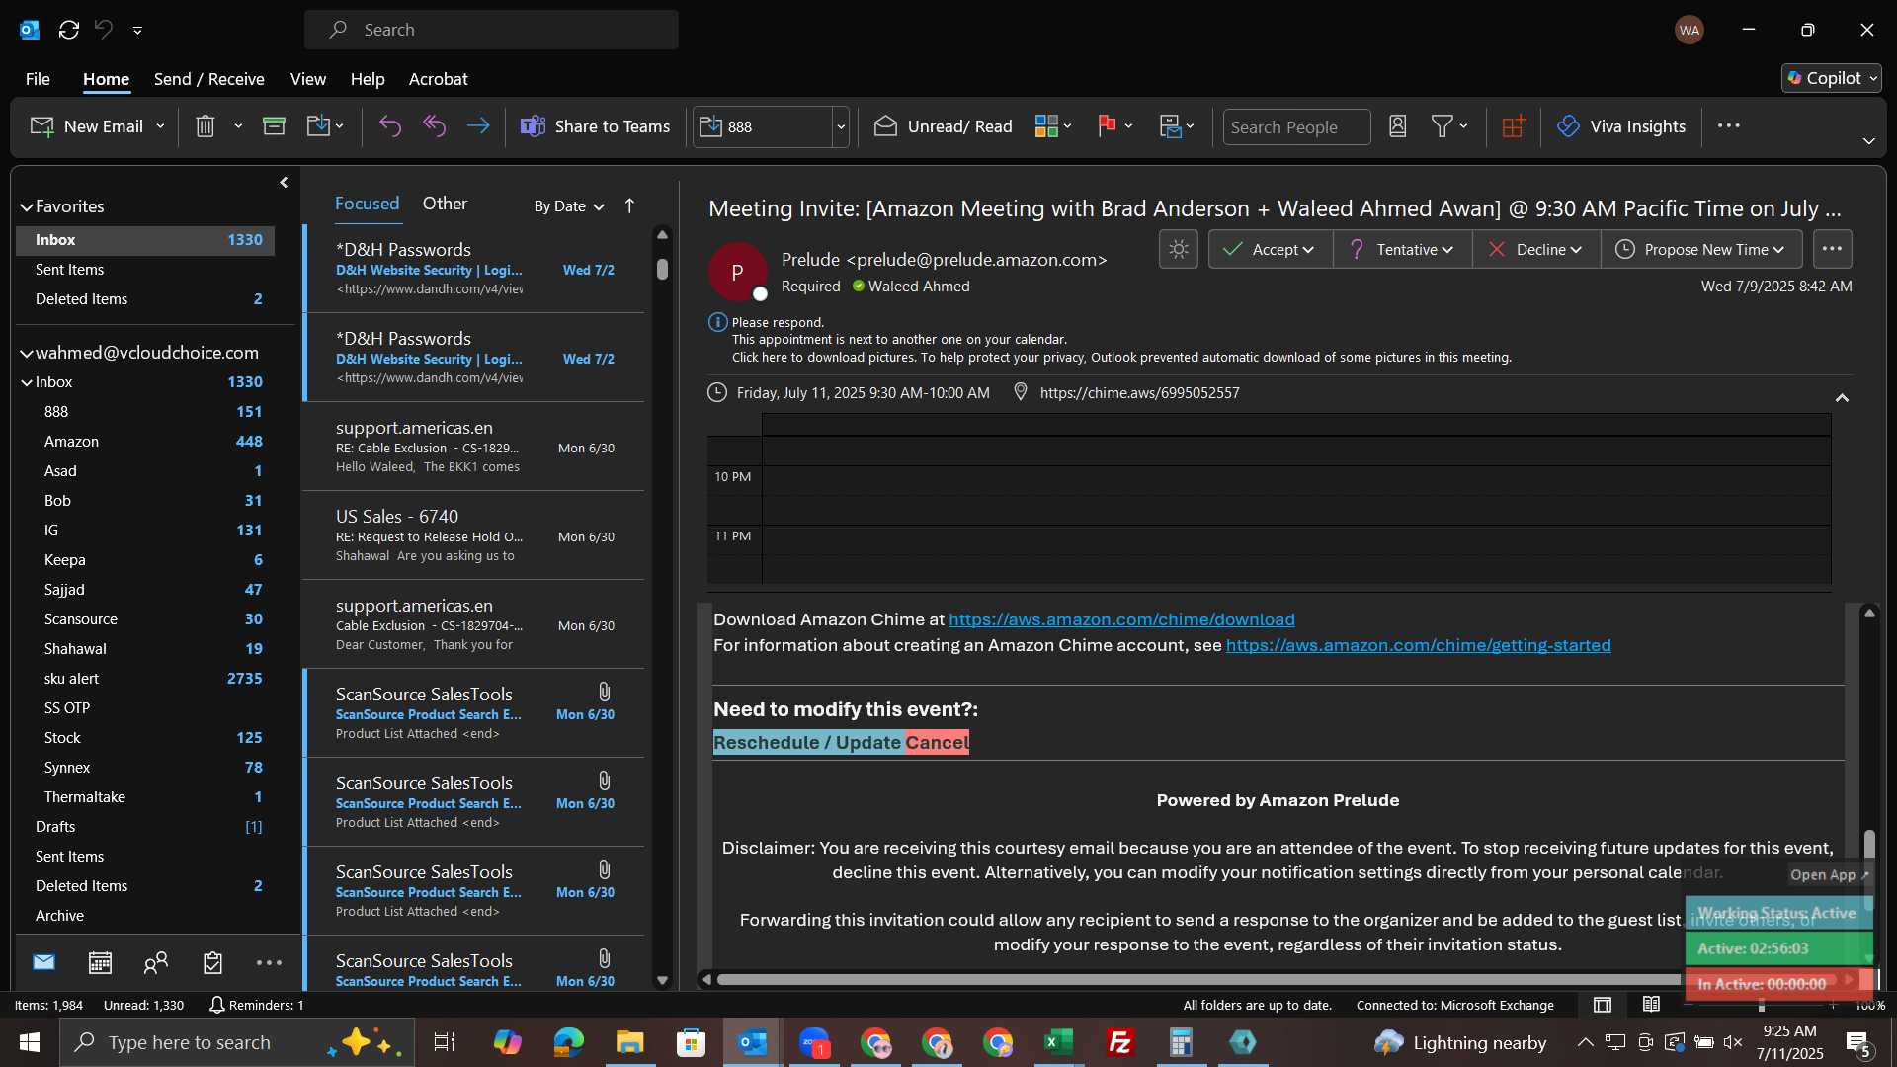Open the Acrobat tab
Screen dimensions: 1897x1067
[438, 79]
